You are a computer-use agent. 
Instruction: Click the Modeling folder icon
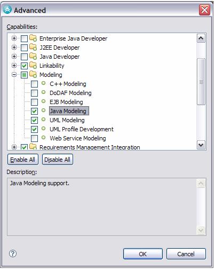[33, 74]
